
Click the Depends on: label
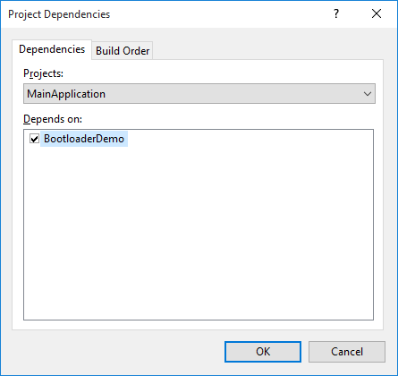coord(53,119)
